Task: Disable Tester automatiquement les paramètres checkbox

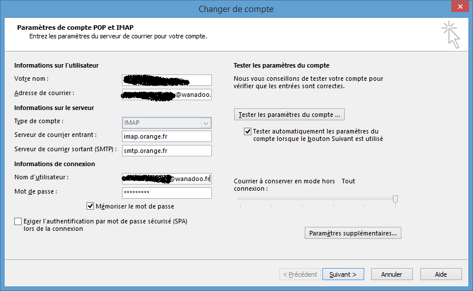Action: [247, 131]
